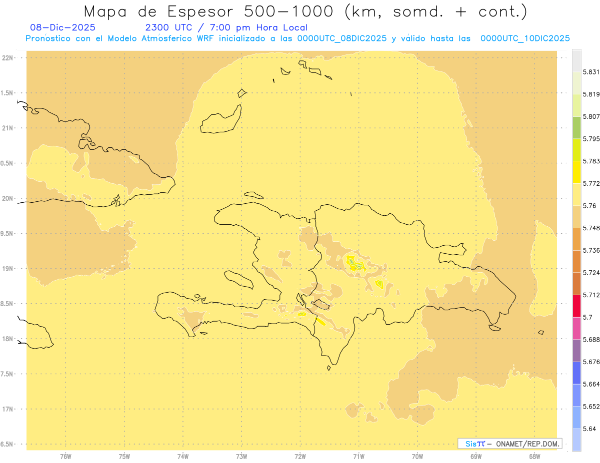Click the color bar value '5.724'
Image resolution: width=600 pixels, height=463 pixels.
592,272
